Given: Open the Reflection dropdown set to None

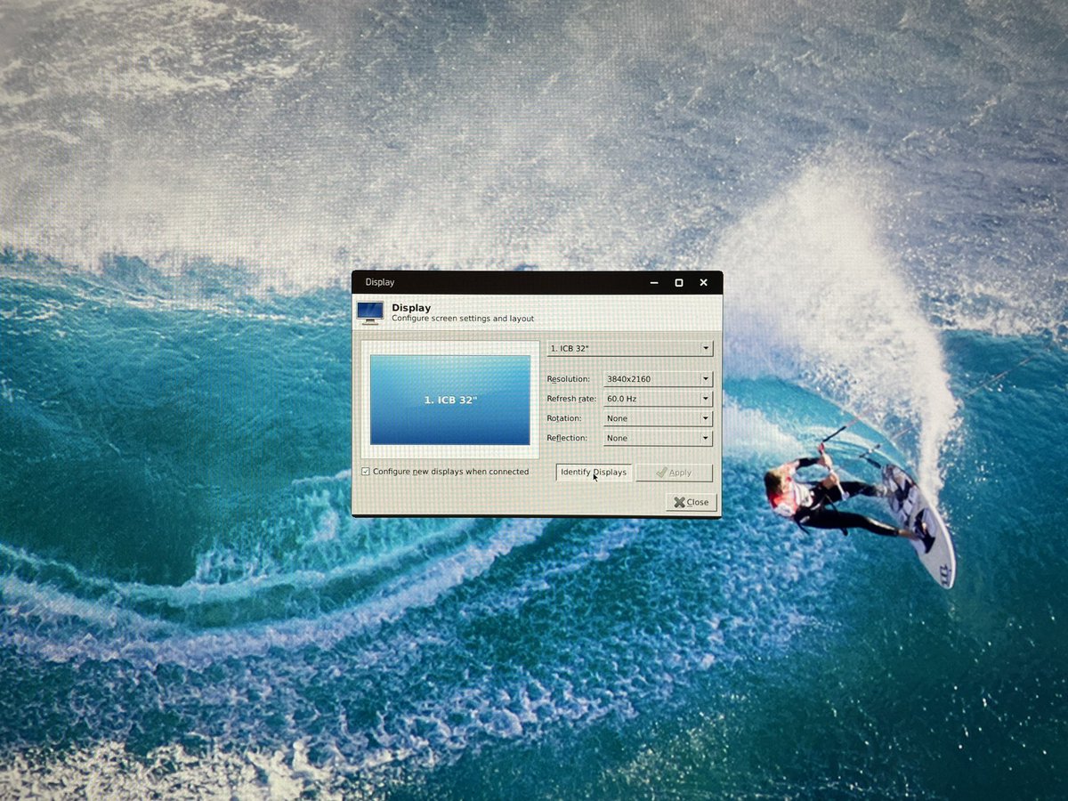Looking at the screenshot, I should pos(658,438).
